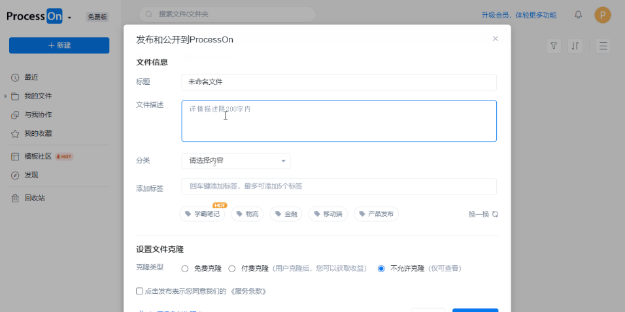Check the 服务条款 agreement checkbox
Viewport: 625px width, 312px height.
pyautogui.click(x=139, y=291)
